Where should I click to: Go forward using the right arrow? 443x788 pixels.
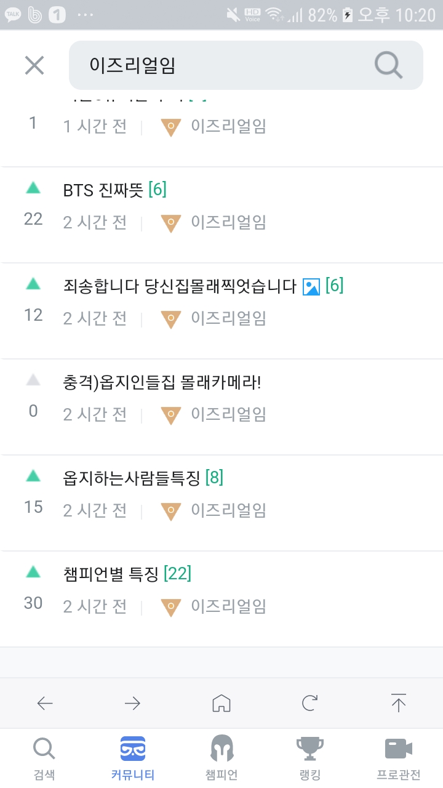[x=133, y=703]
